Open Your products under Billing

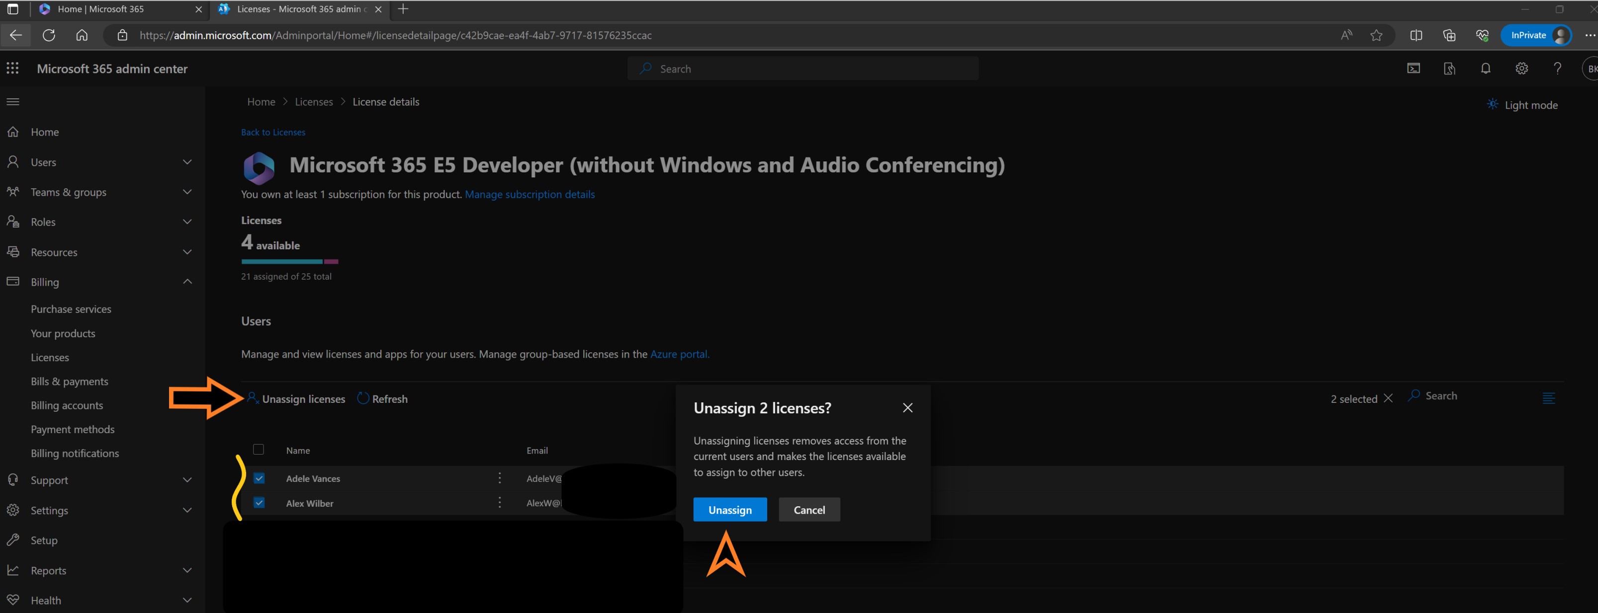pos(63,333)
